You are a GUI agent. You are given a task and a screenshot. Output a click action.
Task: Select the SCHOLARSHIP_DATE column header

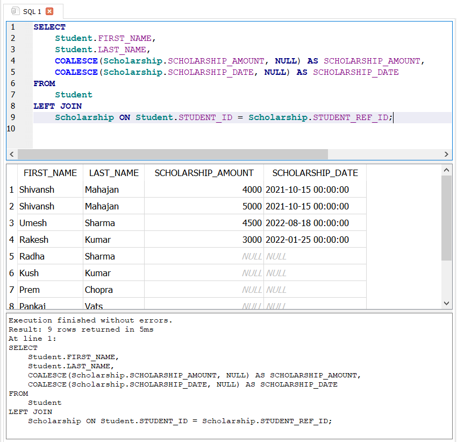pos(315,173)
